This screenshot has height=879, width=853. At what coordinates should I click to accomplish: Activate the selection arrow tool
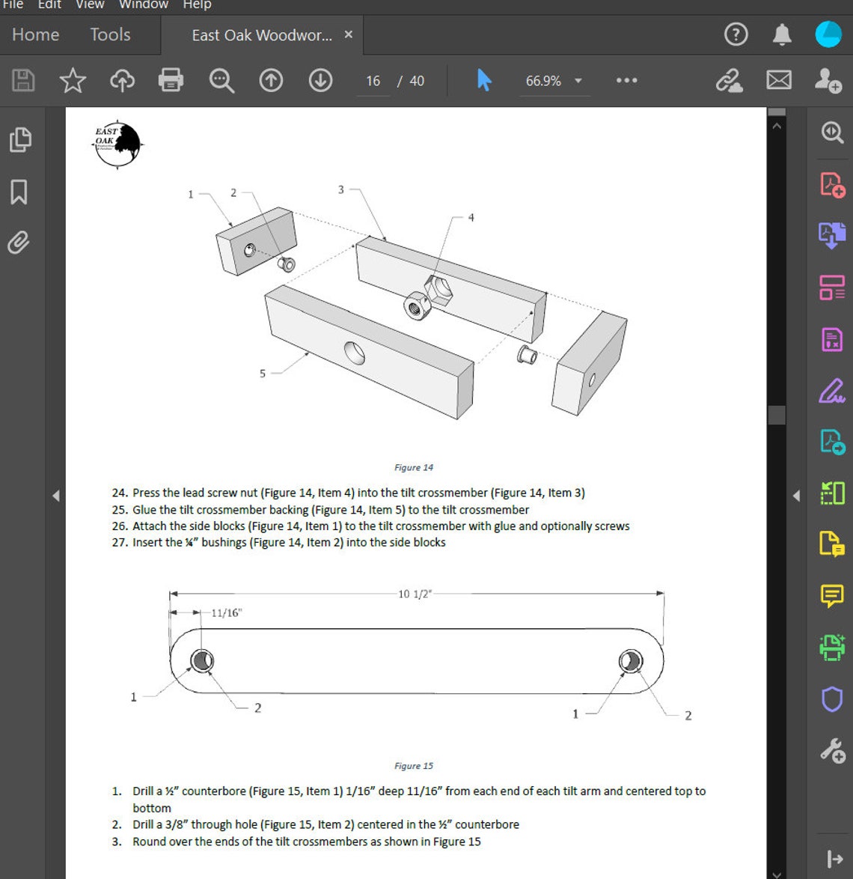coord(483,80)
